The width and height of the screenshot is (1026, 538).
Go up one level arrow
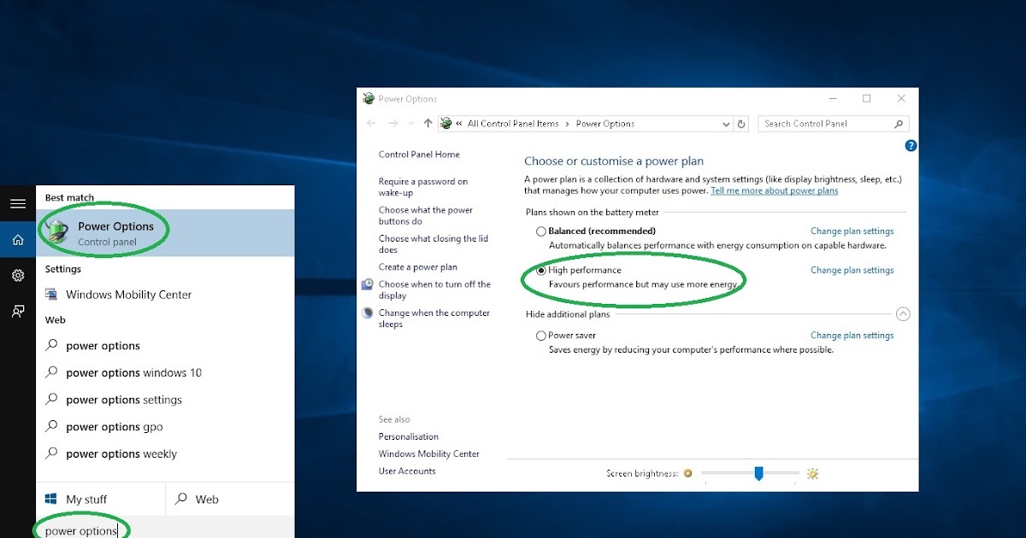coord(428,124)
